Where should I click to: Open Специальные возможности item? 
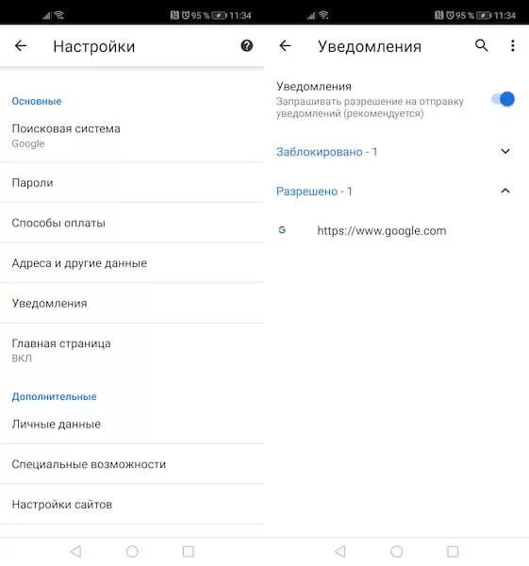pos(132,464)
